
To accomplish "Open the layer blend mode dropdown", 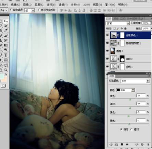I will pos(118,23).
